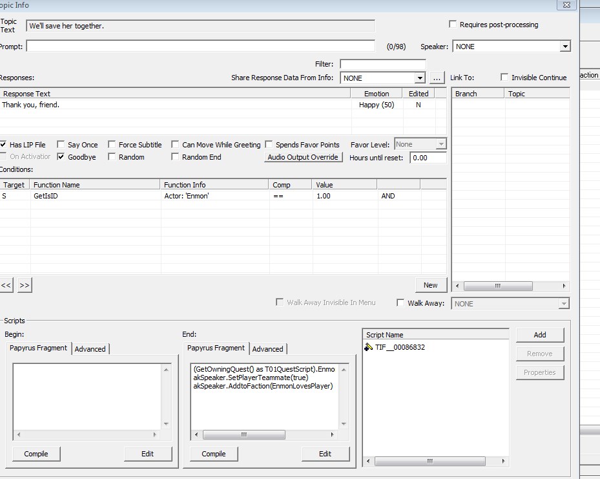Open the Favor Level dropdown
Viewport: 600px width, 479px height.
tap(441, 144)
